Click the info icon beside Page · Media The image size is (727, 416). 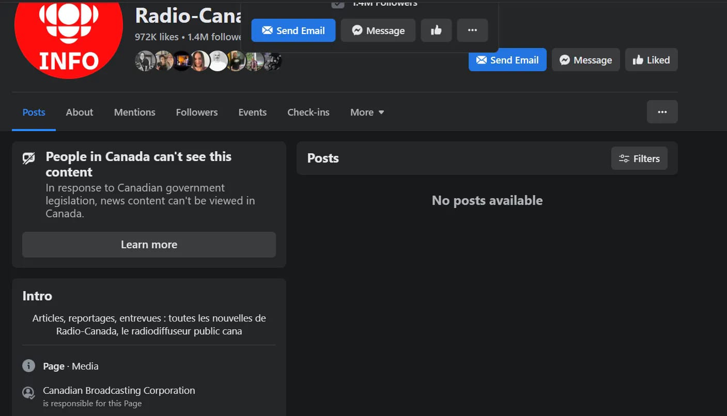point(28,366)
